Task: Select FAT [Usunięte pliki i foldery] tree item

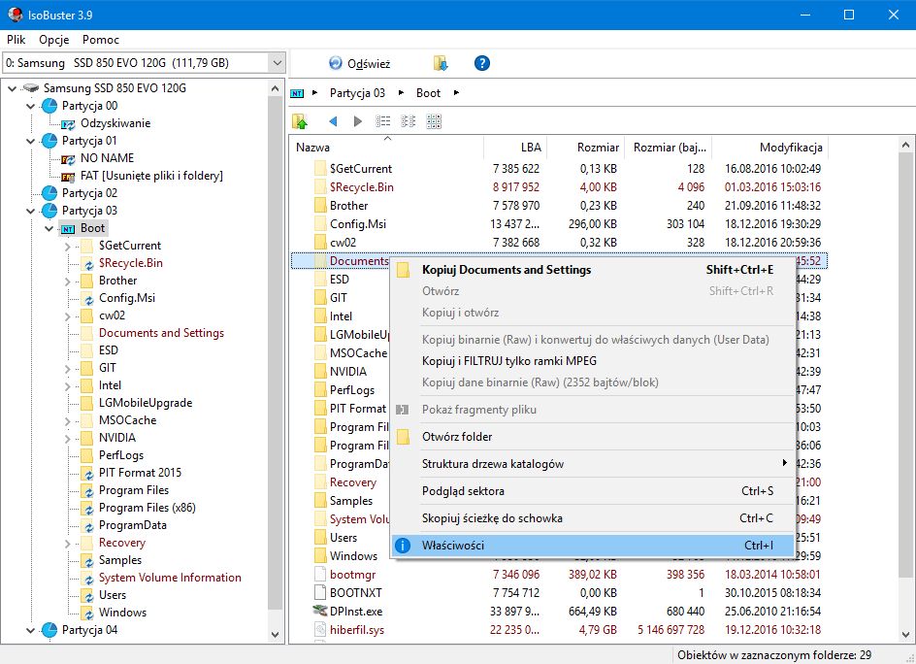Action: (x=151, y=176)
